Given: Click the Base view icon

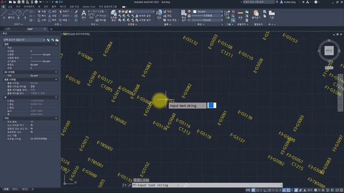Looking at the screenshot, I should (272, 14).
